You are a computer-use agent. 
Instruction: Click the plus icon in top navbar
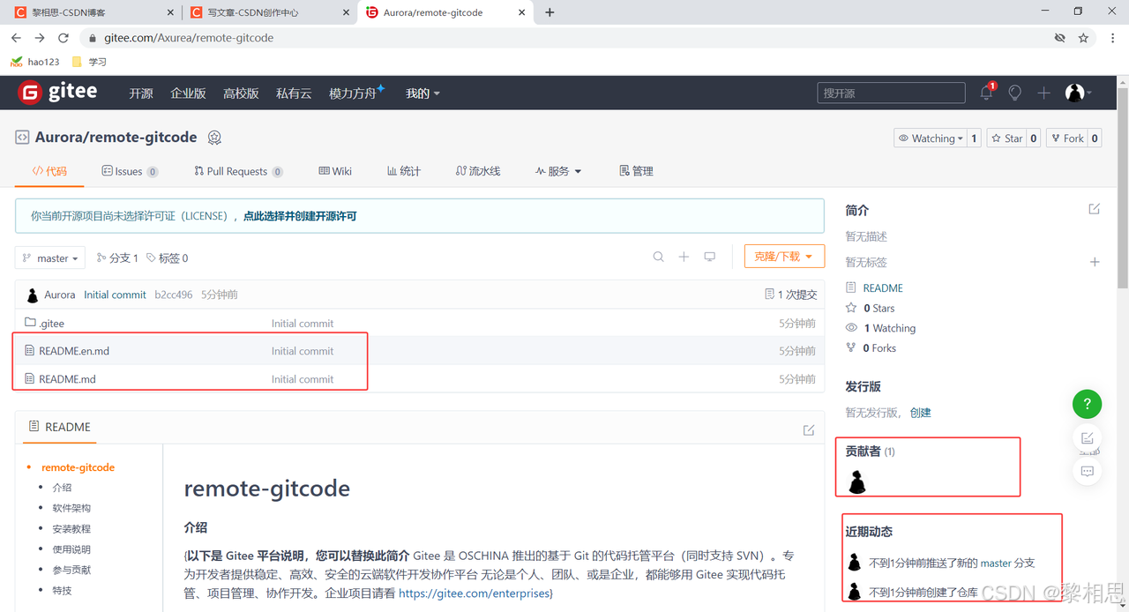1043,93
